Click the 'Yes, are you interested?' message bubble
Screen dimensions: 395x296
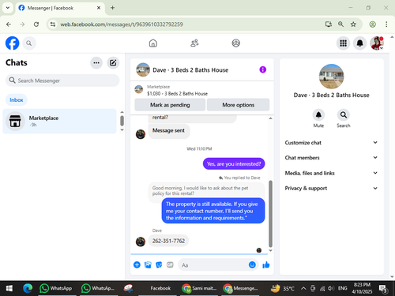click(234, 163)
